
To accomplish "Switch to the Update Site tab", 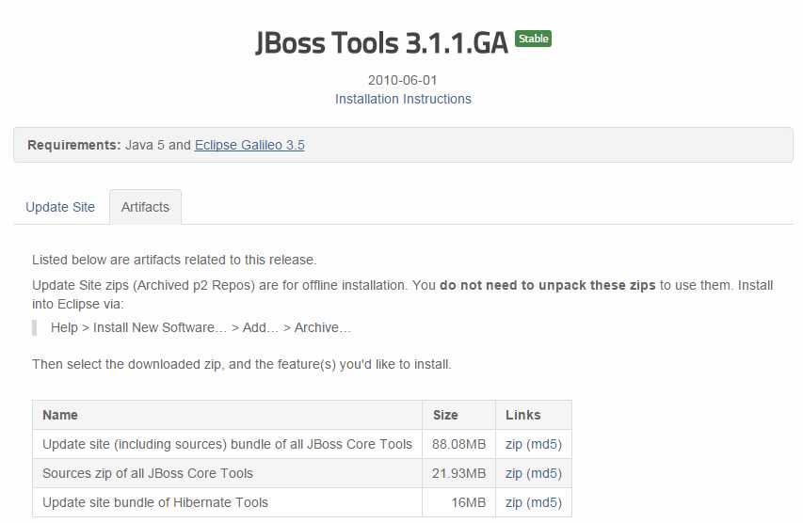I will coord(60,207).
